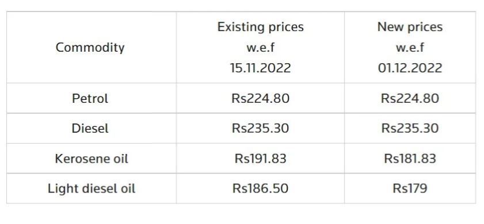The image size is (484, 224).
Task: Click Diesel existing price Rs235.30
Action: point(261,128)
